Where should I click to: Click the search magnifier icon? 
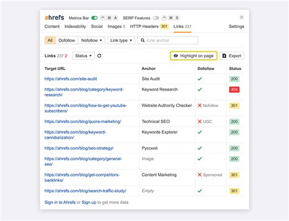(x=143, y=40)
